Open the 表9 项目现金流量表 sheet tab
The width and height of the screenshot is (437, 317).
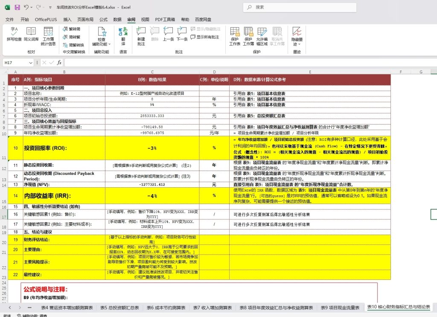tap(339, 306)
